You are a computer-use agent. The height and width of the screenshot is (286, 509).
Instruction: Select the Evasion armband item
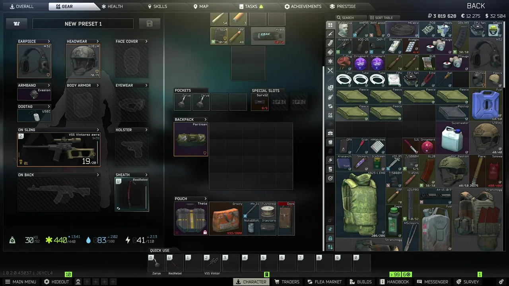point(34,94)
